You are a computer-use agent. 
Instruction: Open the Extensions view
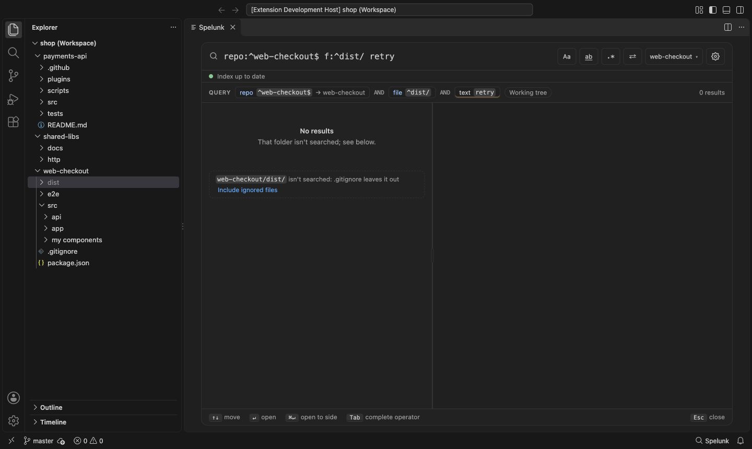pos(14,122)
